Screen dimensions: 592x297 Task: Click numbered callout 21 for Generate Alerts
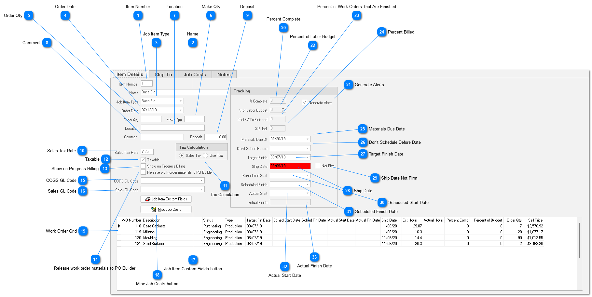349,85
